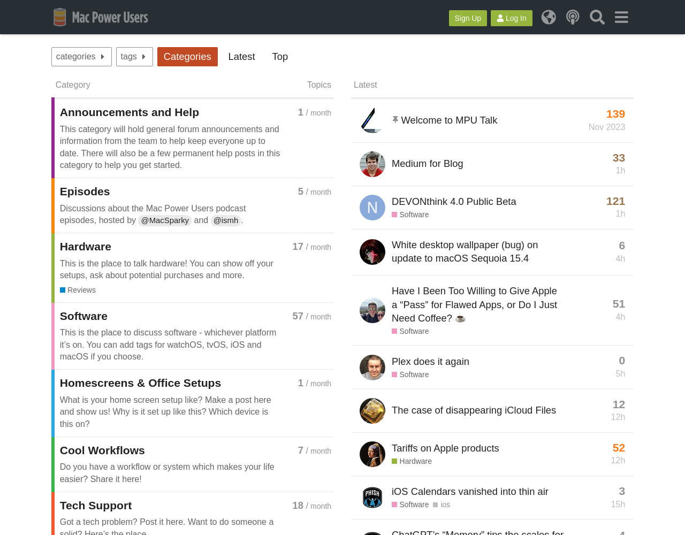Open DEVONthink 4.0 Public Beta topic

(454, 202)
